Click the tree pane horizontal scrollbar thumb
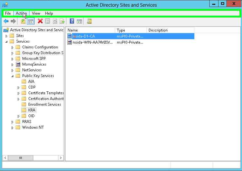The width and height of the screenshot is (242, 171). pyautogui.click(x=21, y=158)
